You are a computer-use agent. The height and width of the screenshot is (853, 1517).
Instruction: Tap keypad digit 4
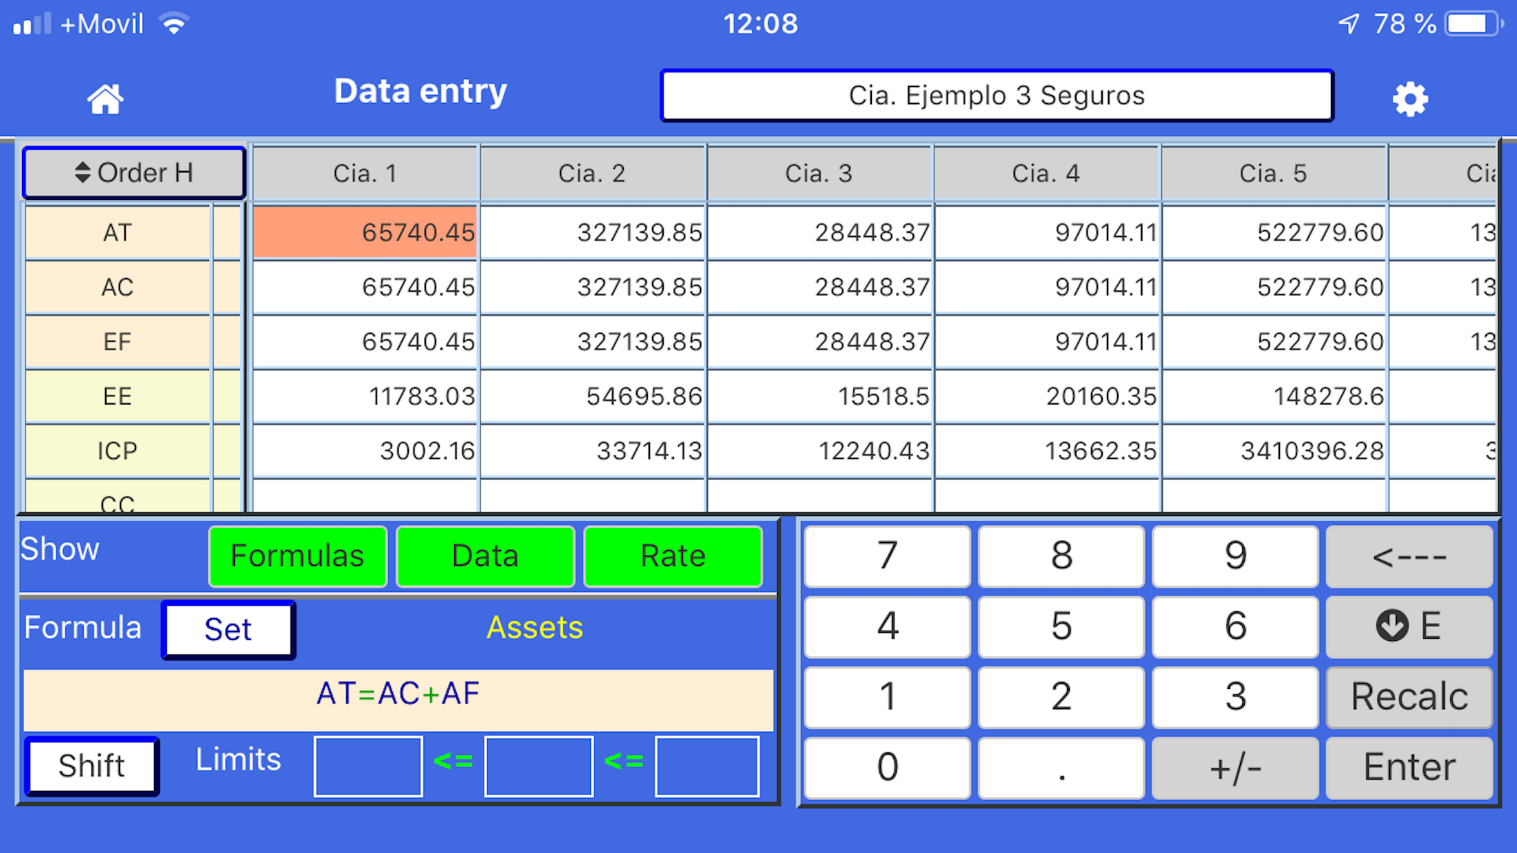pyautogui.click(x=887, y=626)
